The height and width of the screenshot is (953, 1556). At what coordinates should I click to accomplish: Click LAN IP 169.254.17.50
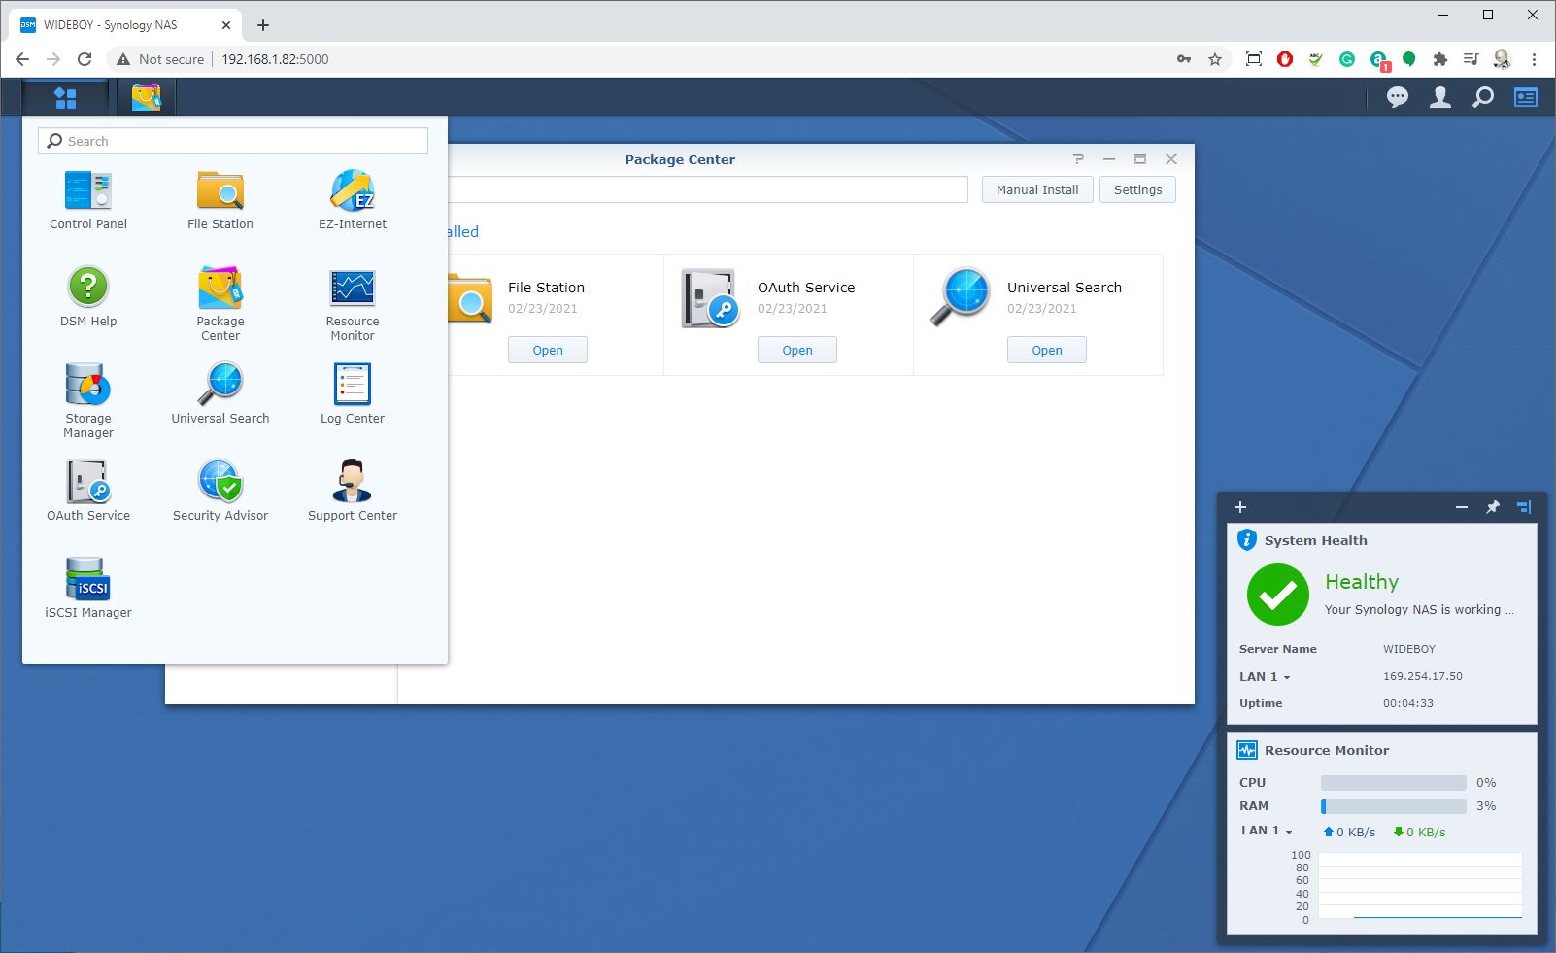(1422, 676)
